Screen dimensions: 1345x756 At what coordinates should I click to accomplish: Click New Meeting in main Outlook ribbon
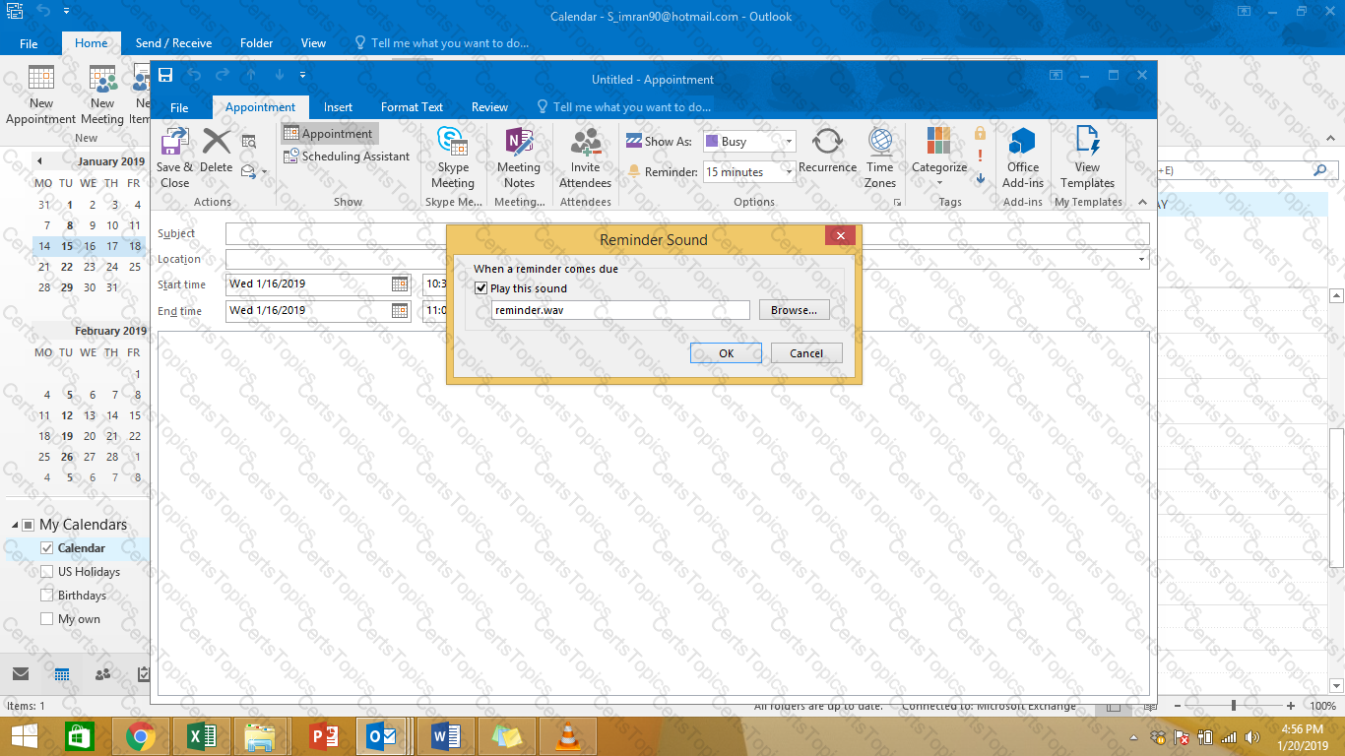point(102,95)
